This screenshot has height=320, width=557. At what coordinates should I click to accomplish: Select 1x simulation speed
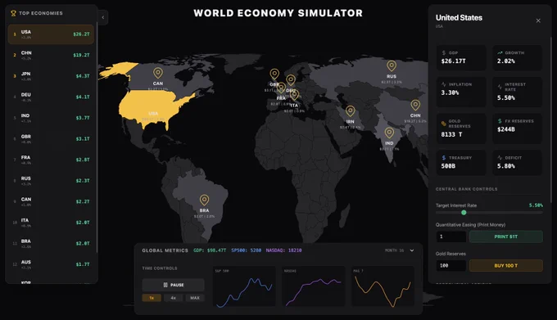pos(152,298)
